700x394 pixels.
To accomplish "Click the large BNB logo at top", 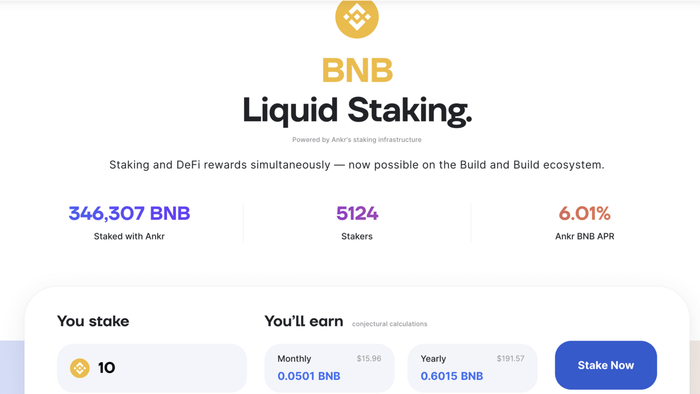I will 356,17.
